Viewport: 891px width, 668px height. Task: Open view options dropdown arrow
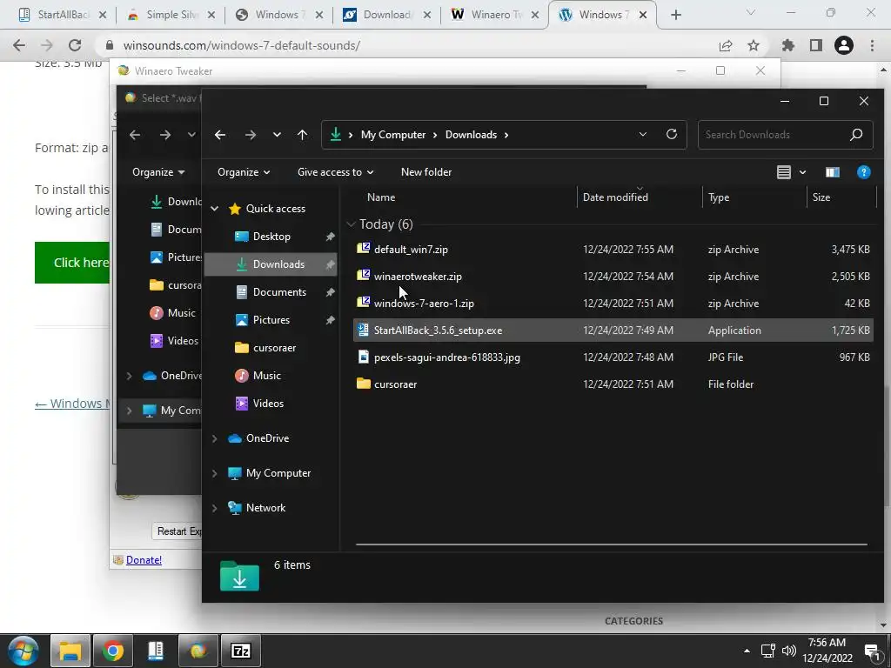click(802, 172)
